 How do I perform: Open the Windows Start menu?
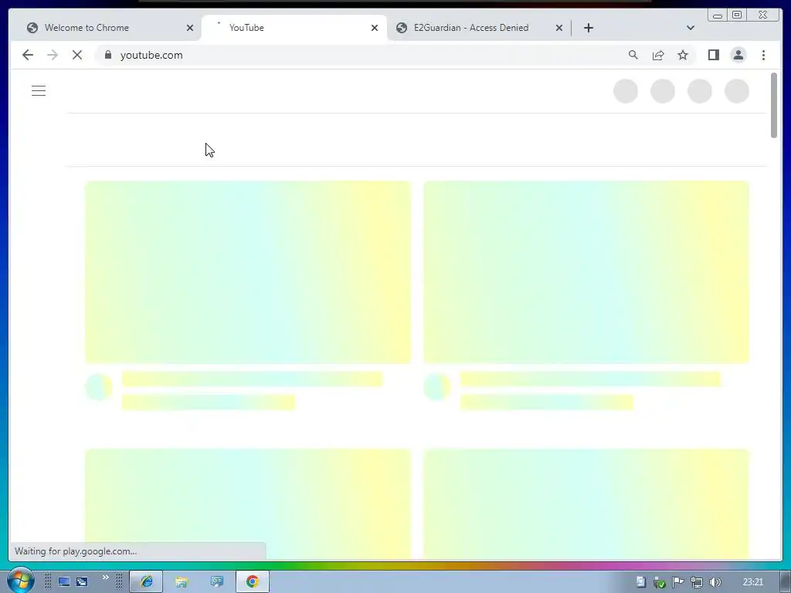[20, 581]
